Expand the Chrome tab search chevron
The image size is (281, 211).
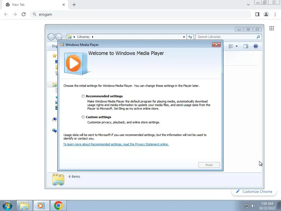(248, 5)
